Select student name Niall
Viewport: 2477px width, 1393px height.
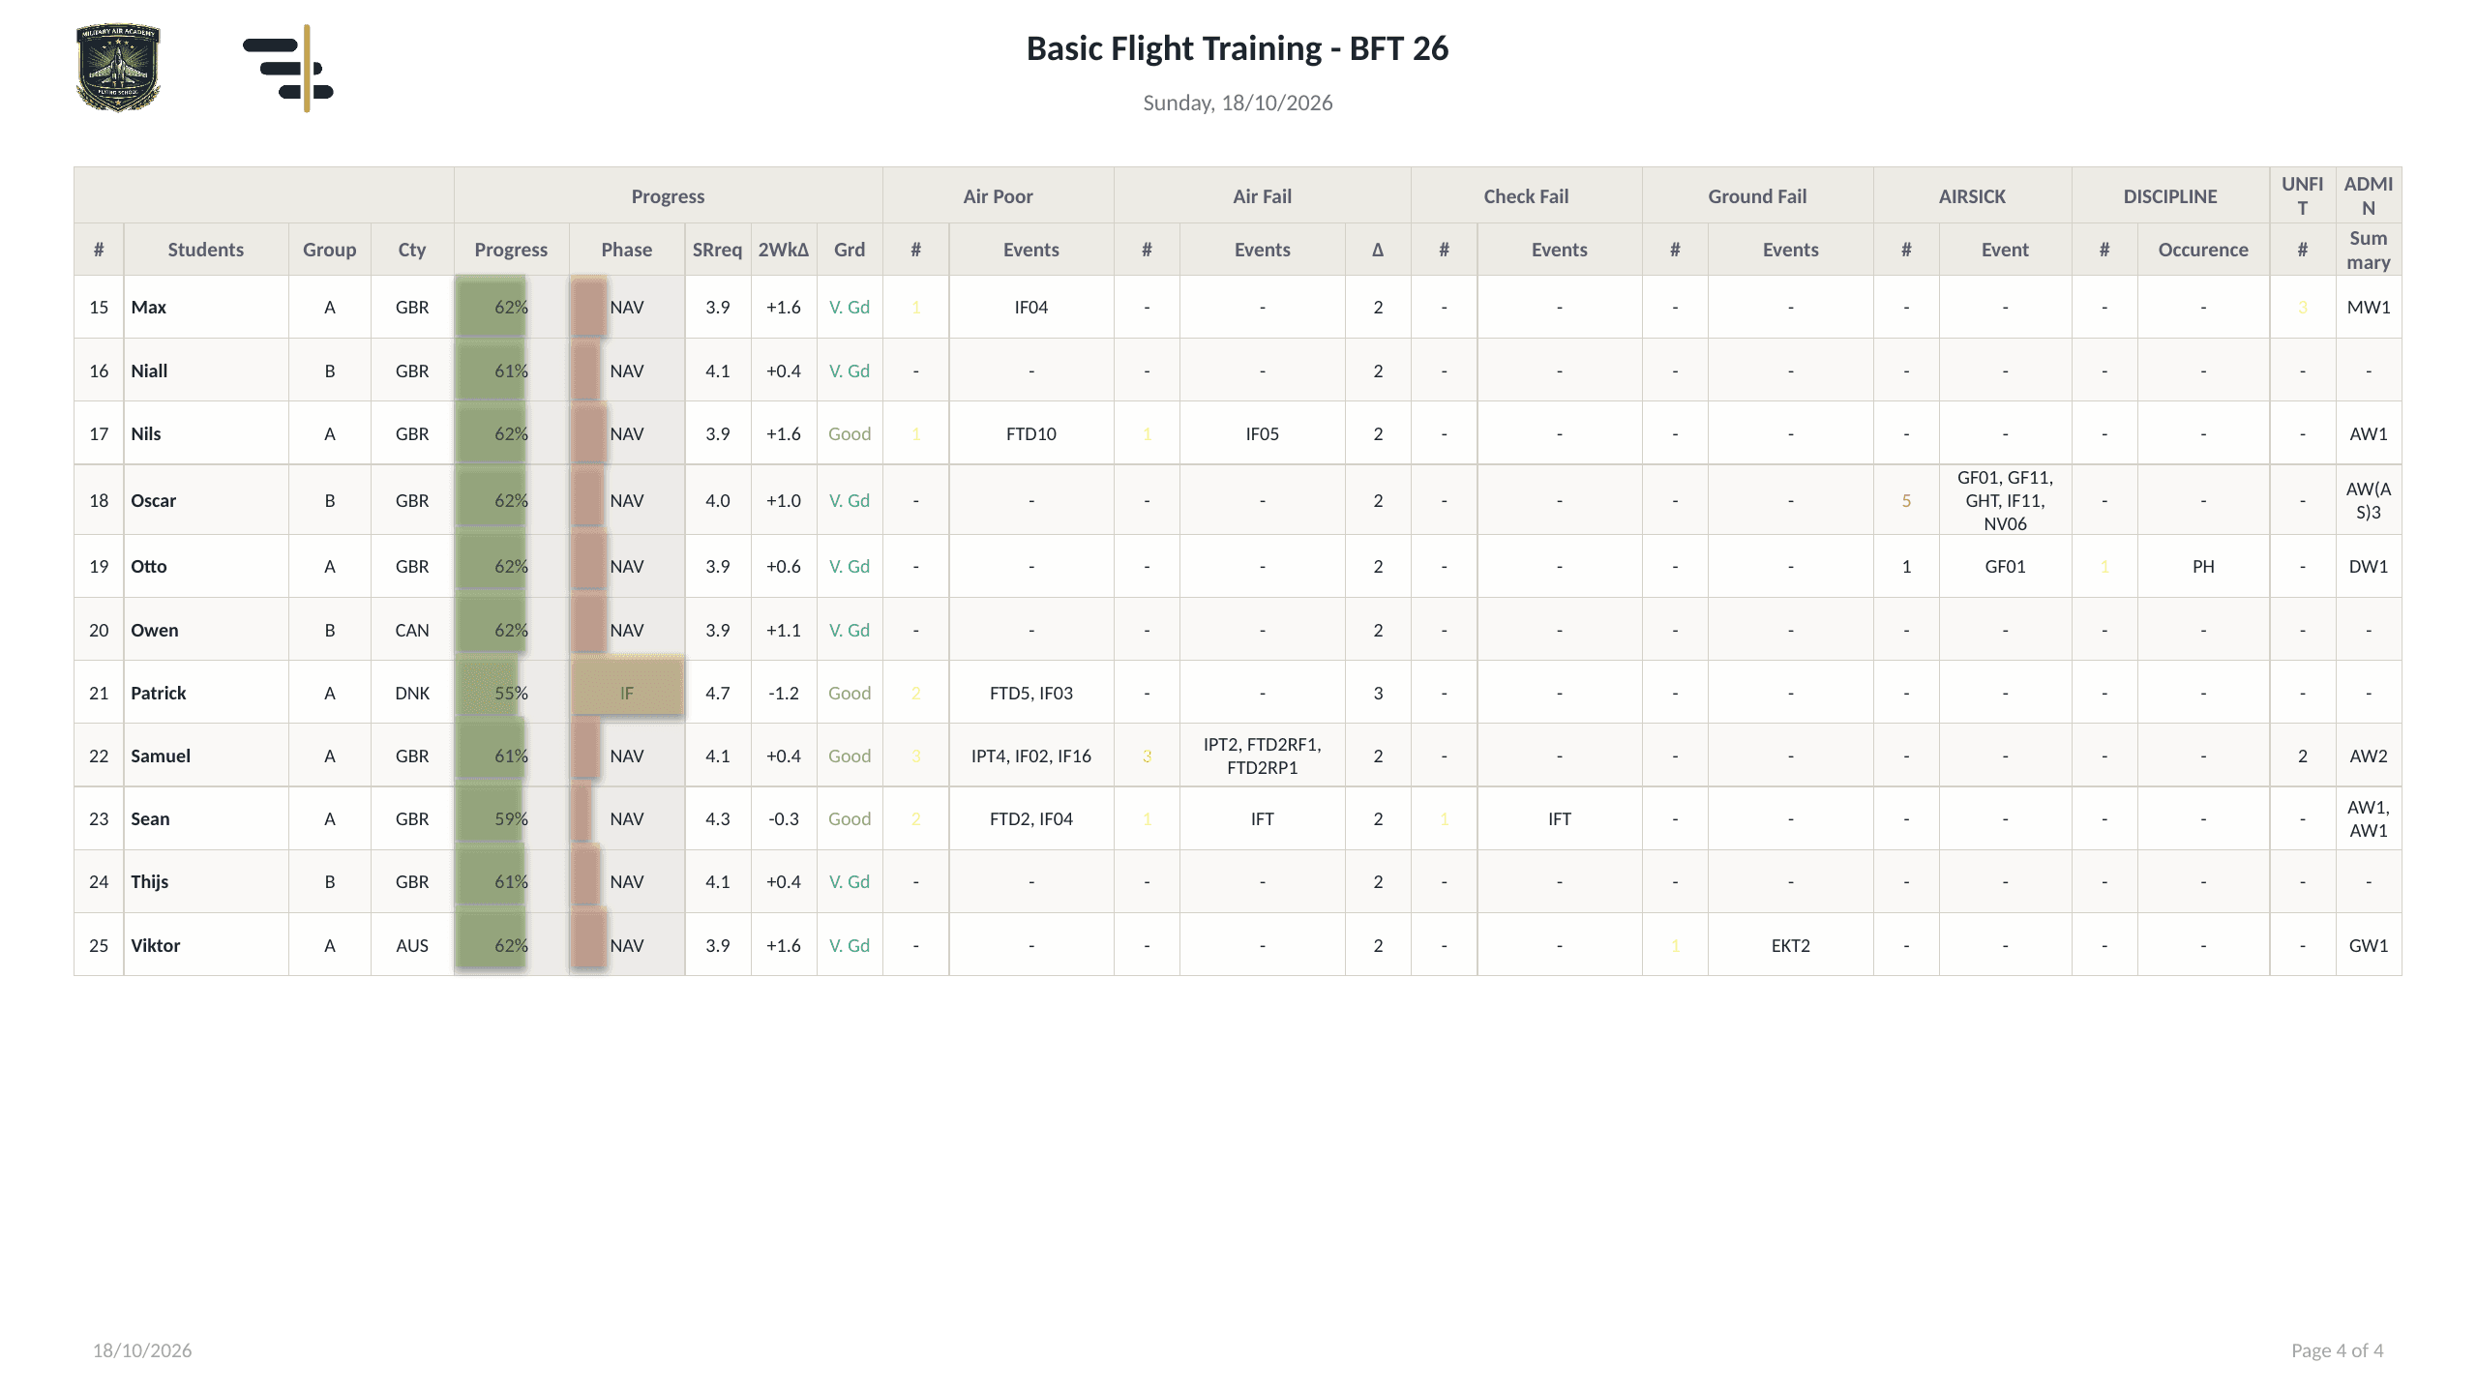point(149,371)
